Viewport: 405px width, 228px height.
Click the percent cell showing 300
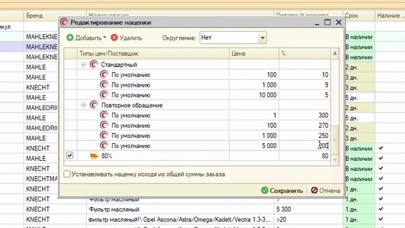tap(304, 115)
